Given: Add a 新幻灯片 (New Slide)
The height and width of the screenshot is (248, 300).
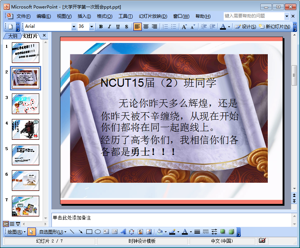Looking at the screenshot, I should pos(274,27).
